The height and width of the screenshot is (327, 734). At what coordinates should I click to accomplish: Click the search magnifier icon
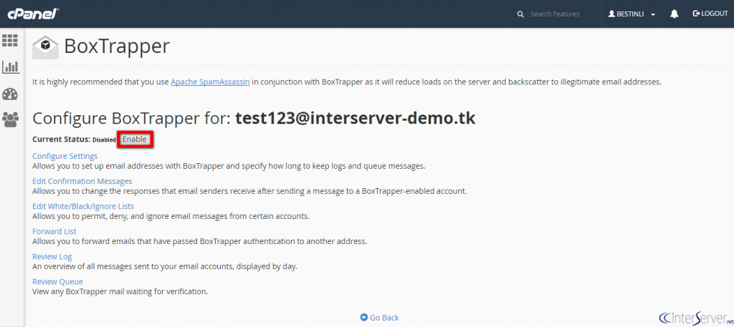pyautogui.click(x=520, y=14)
